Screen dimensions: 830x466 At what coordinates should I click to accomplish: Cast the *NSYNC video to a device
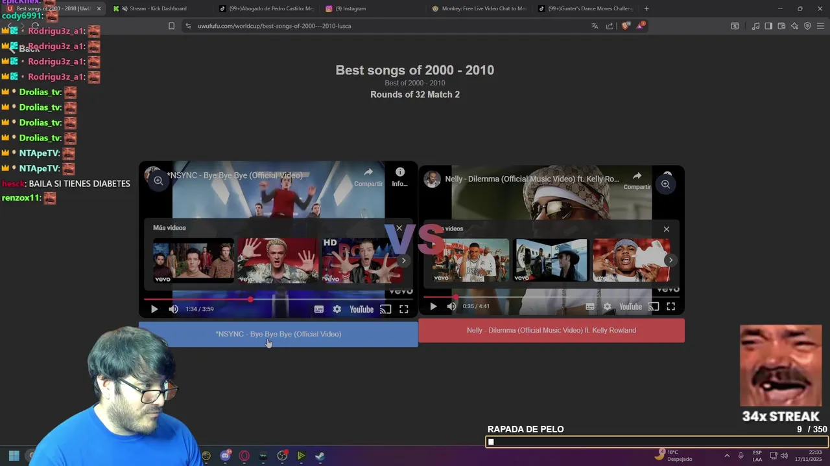[385, 309]
